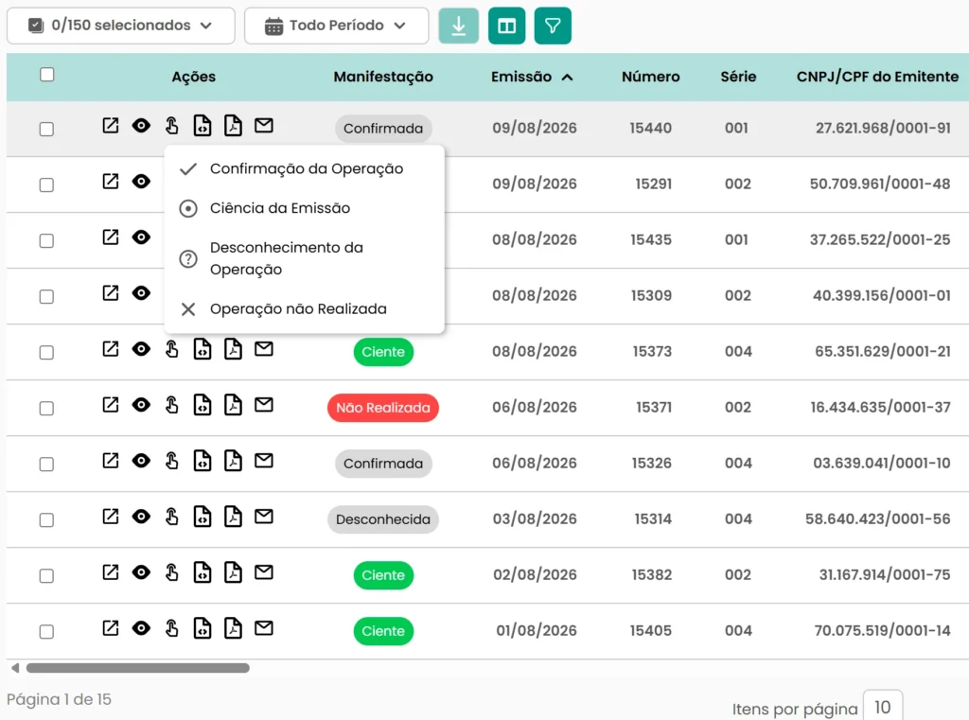Click hand manifestation icon for invoice 15373
Viewport: 969px width, 720px height.
pyautogui.click(x=172, y=349)
